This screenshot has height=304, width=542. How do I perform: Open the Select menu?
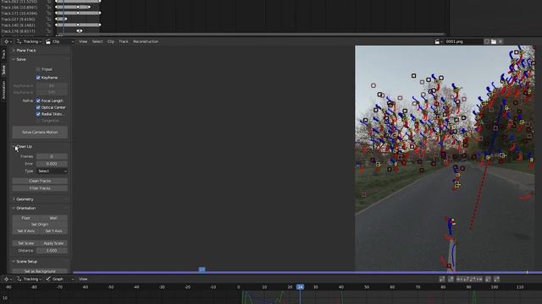tap(97, 41)
